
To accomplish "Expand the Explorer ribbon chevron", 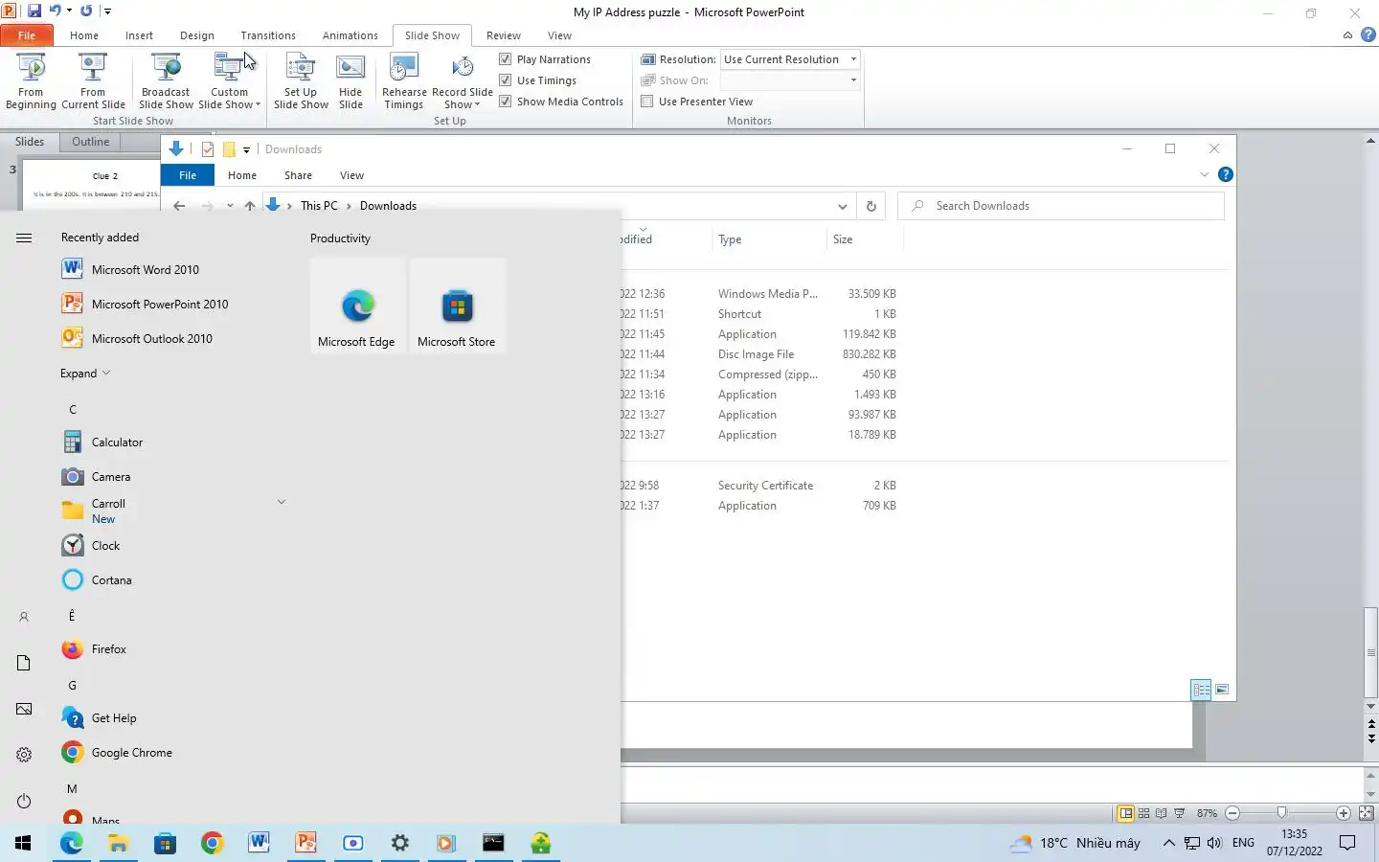I will 1205,175.
